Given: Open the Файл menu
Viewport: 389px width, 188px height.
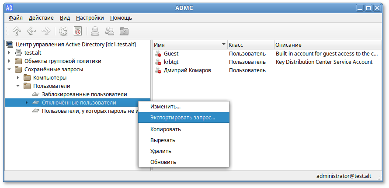Looking at the screenshot, I should (x=15, y=18).
